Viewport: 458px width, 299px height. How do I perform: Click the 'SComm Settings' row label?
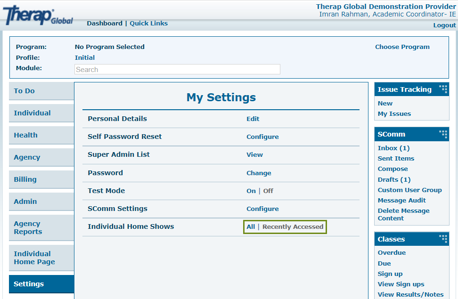click(118, 209)
